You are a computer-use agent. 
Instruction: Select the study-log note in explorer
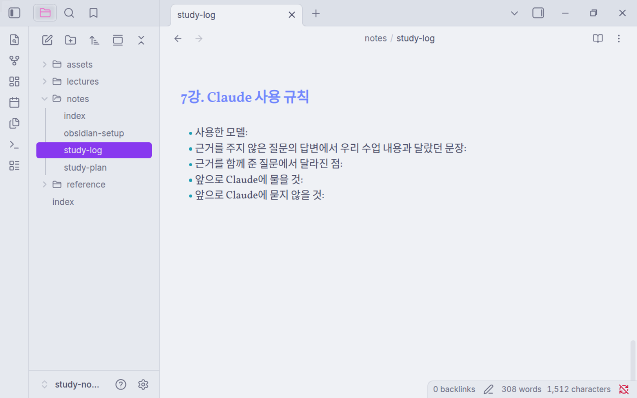tap(94, 150)
